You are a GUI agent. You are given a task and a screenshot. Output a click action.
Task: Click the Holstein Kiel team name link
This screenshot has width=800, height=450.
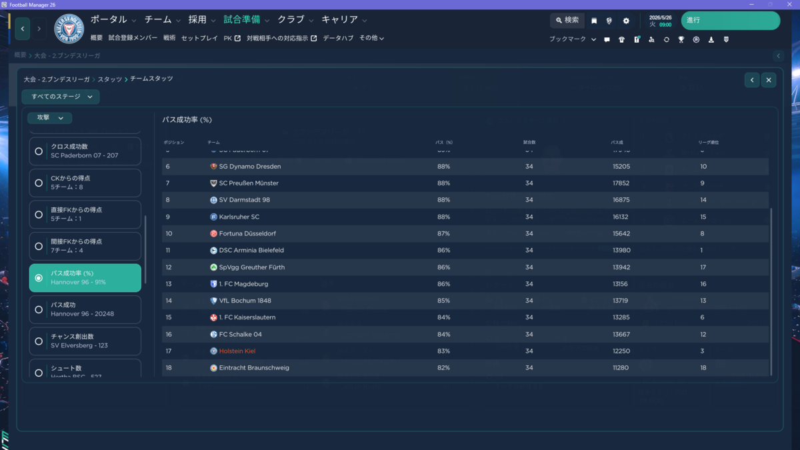pos(237,351)
